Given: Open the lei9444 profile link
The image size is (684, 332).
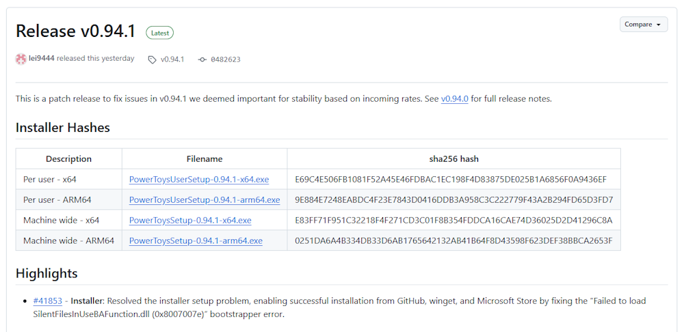Looking at the screenshot, I should pos(42,58).
